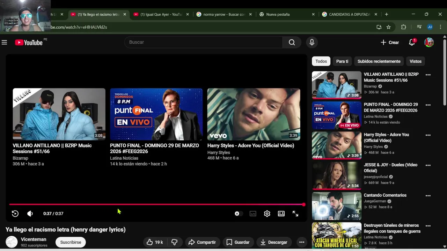Select the Para ti filter chip

coord(342,61)
